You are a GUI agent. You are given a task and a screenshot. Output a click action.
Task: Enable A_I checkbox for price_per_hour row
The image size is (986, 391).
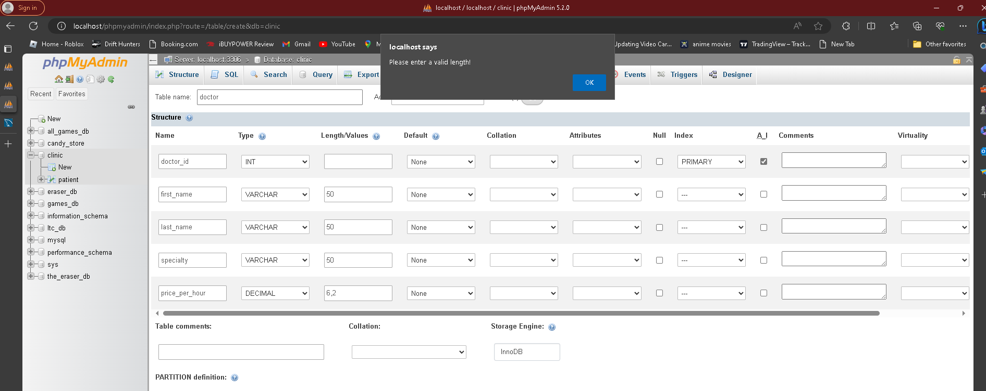763,293
